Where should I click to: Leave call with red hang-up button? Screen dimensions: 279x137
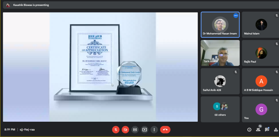coord(165,130)
